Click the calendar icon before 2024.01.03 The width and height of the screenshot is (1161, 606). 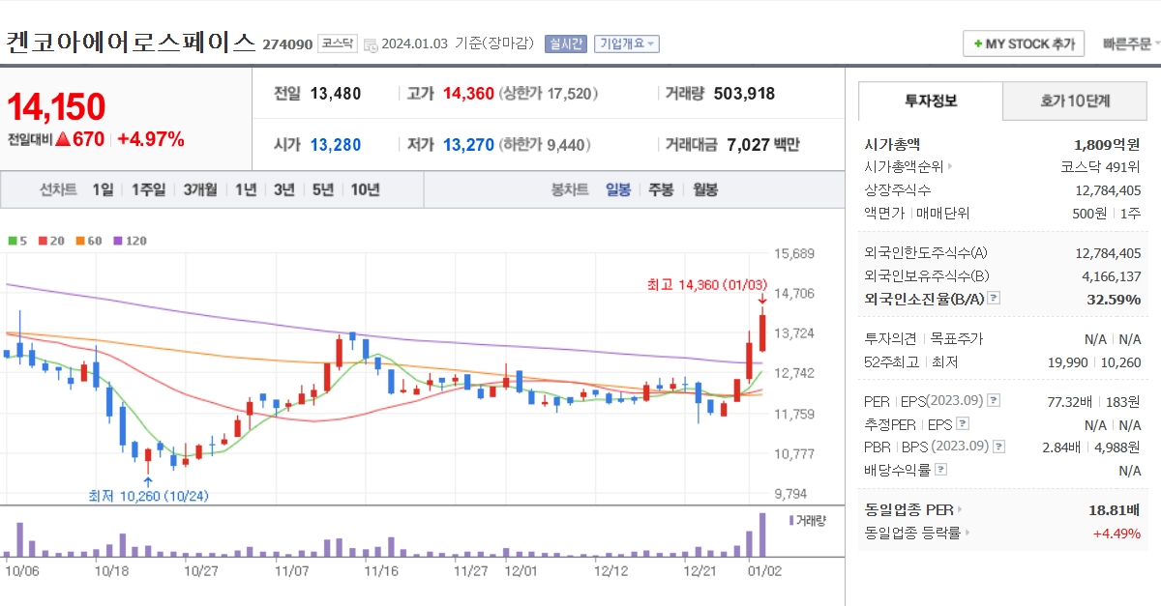coord(371,43)
